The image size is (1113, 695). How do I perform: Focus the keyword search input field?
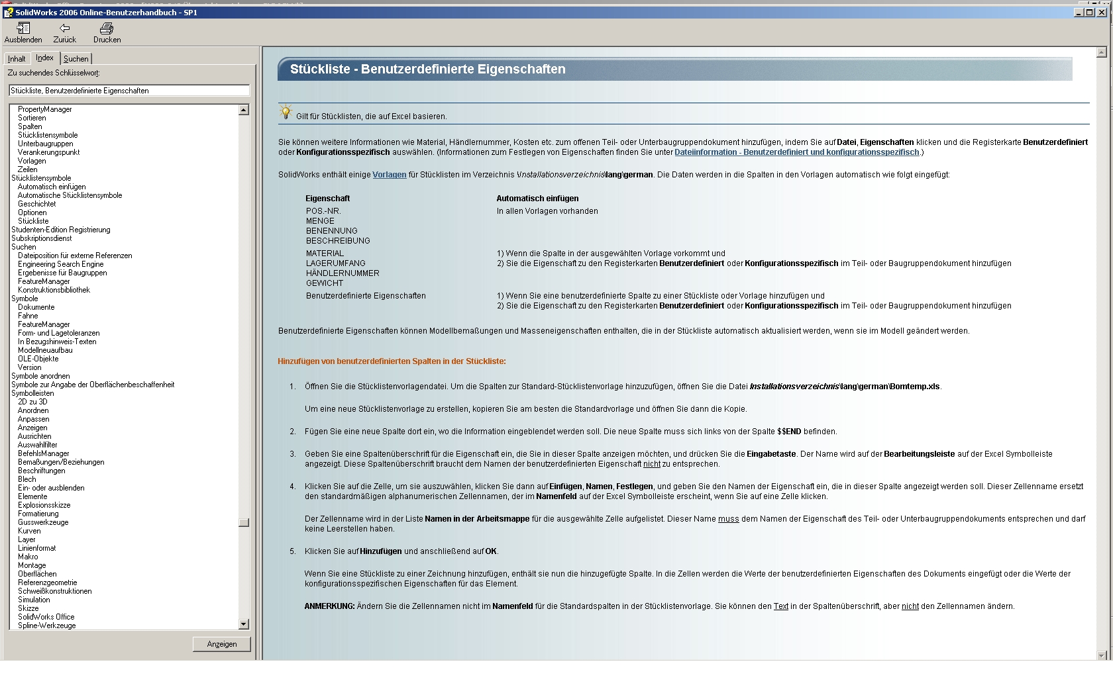pyautogui.click(x=129, y=91)
